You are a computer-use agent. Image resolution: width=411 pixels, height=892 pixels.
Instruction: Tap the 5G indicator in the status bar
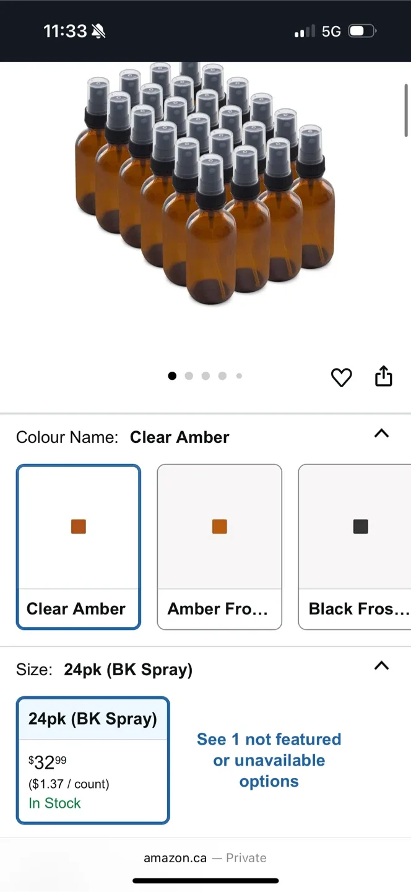(330, 30)
